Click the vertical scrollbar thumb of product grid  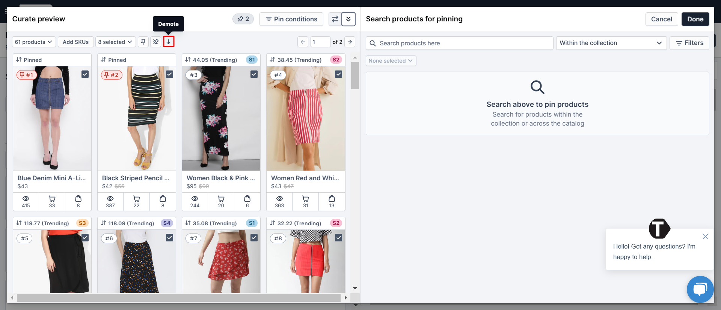coord(355,75)
